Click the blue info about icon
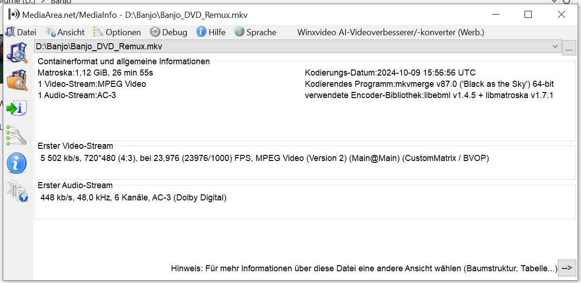Viewport: 581px width, 283px height. tap(16, 163)
